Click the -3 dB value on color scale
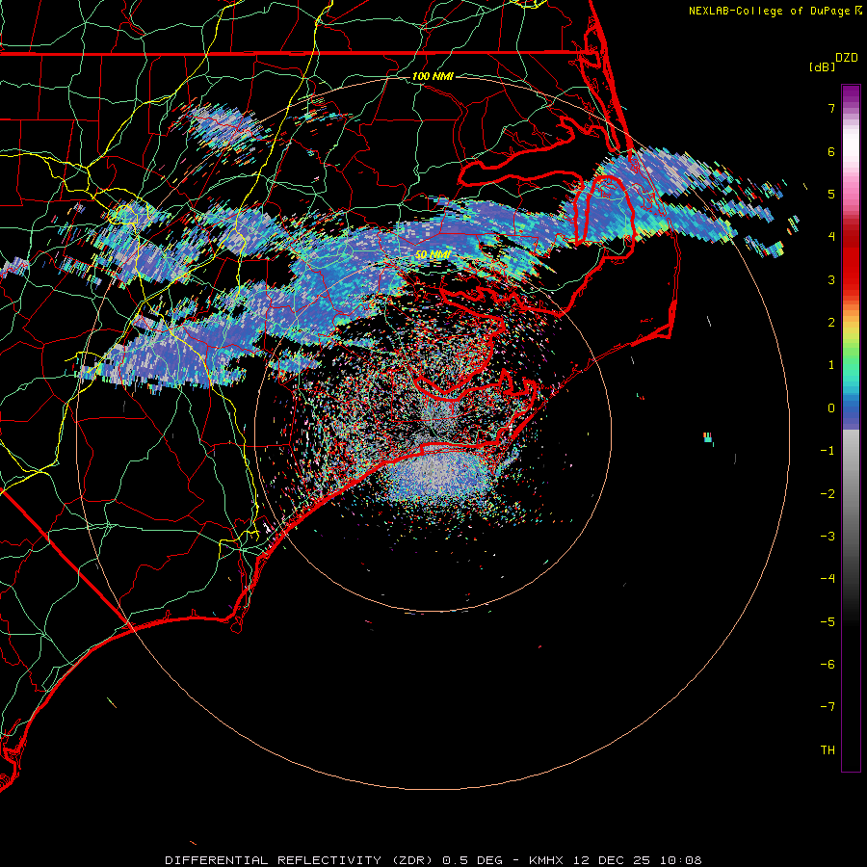The height and width of the screenshot is (867, 867). pyautogui.click(x=828, y=537)
